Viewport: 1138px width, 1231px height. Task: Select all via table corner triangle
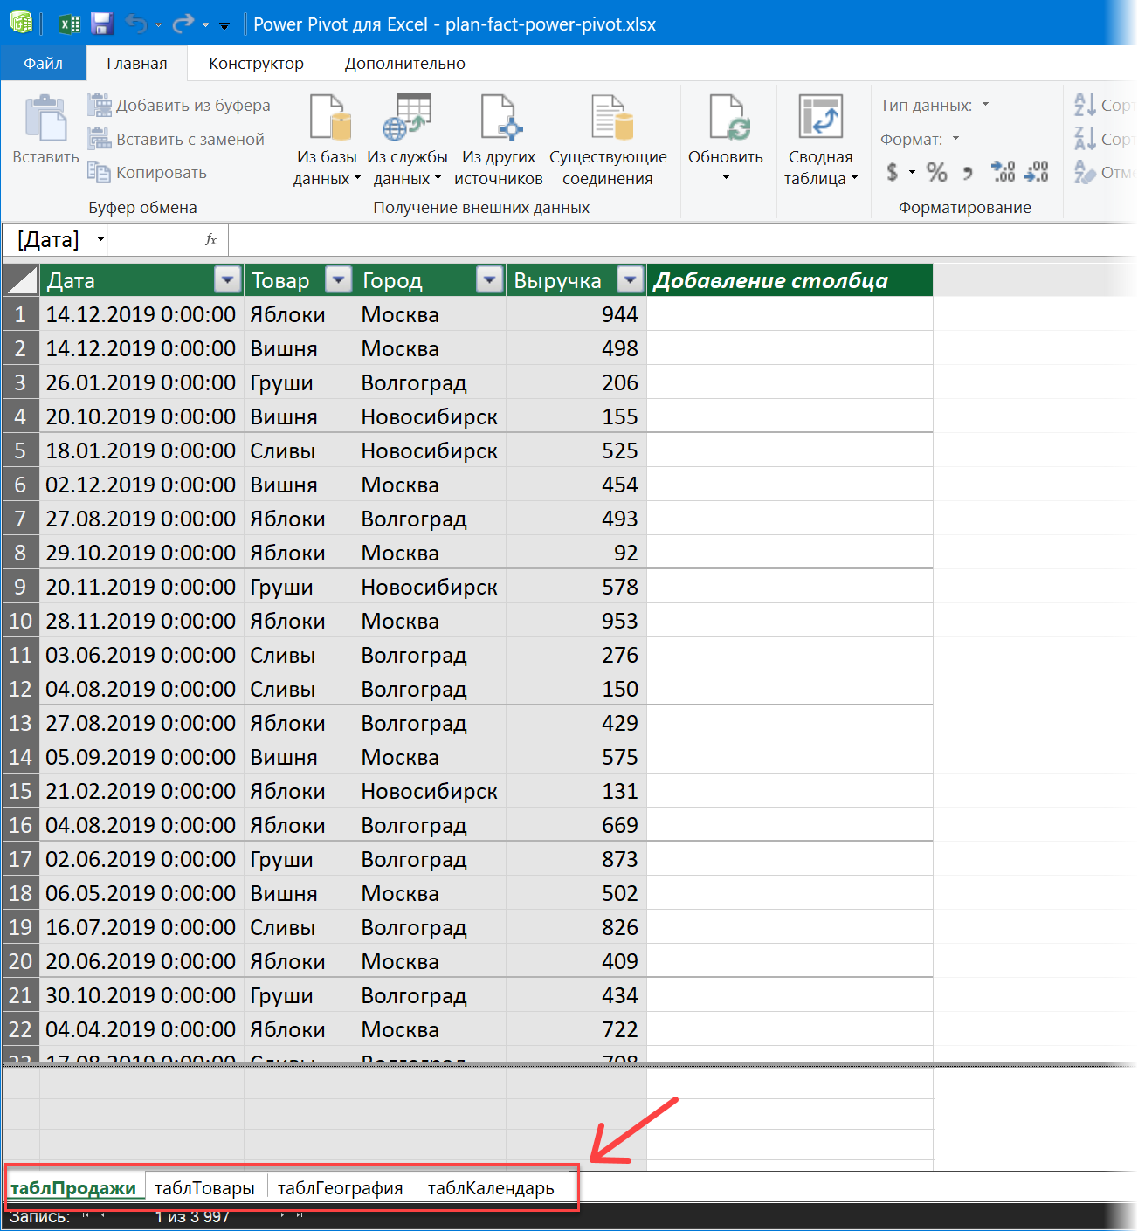coord(21,280)
